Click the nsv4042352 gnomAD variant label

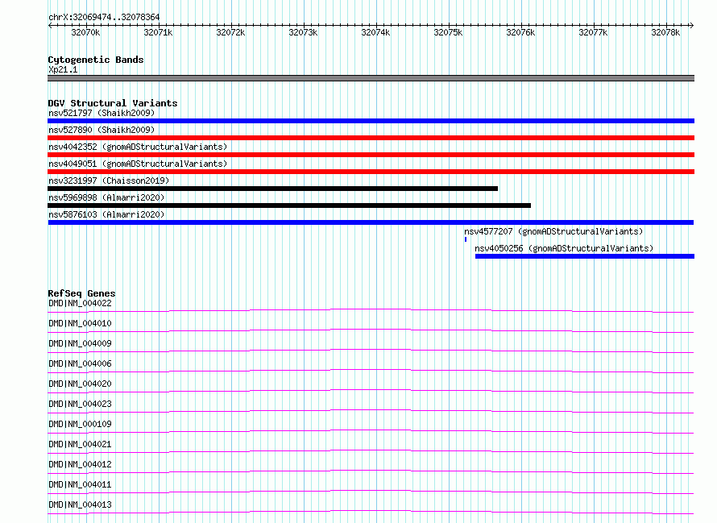(138, 147)
